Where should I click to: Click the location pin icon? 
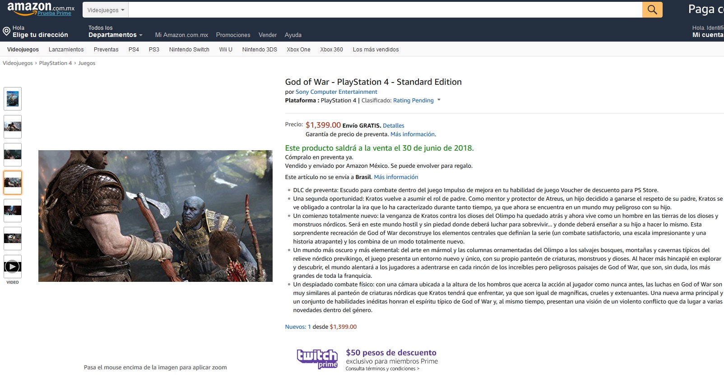pos(6,31)
